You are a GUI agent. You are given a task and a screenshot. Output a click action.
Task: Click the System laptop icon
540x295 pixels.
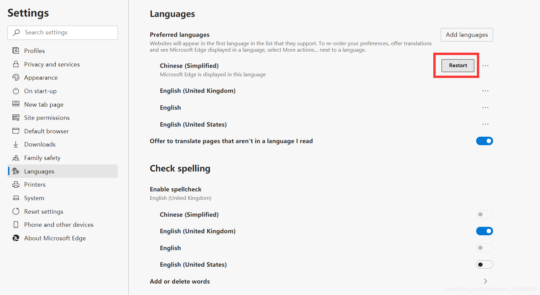[16, 198]
